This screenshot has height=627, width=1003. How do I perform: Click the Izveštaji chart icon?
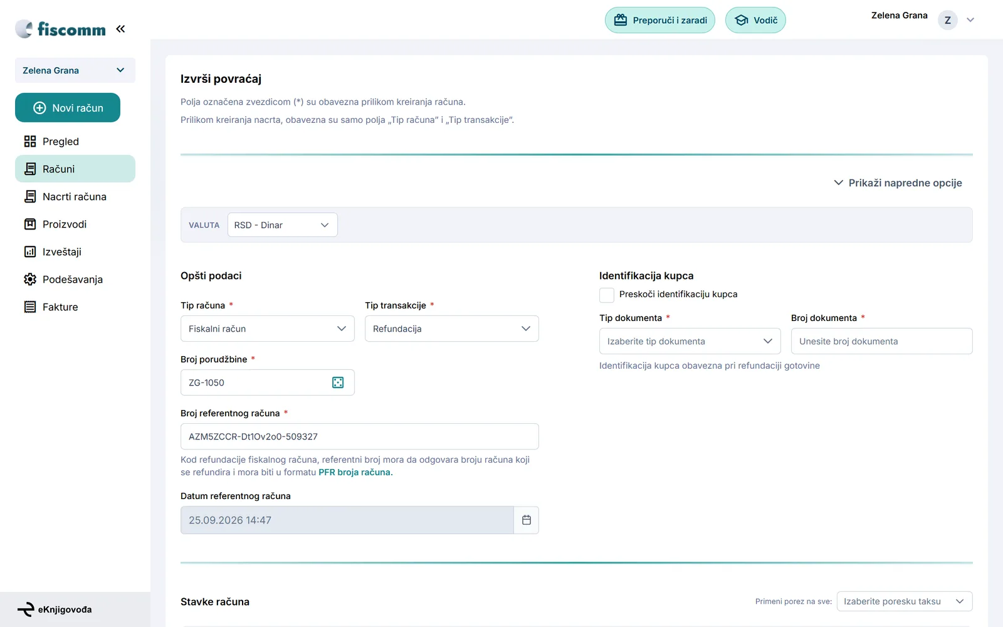(x=30, y=252)
